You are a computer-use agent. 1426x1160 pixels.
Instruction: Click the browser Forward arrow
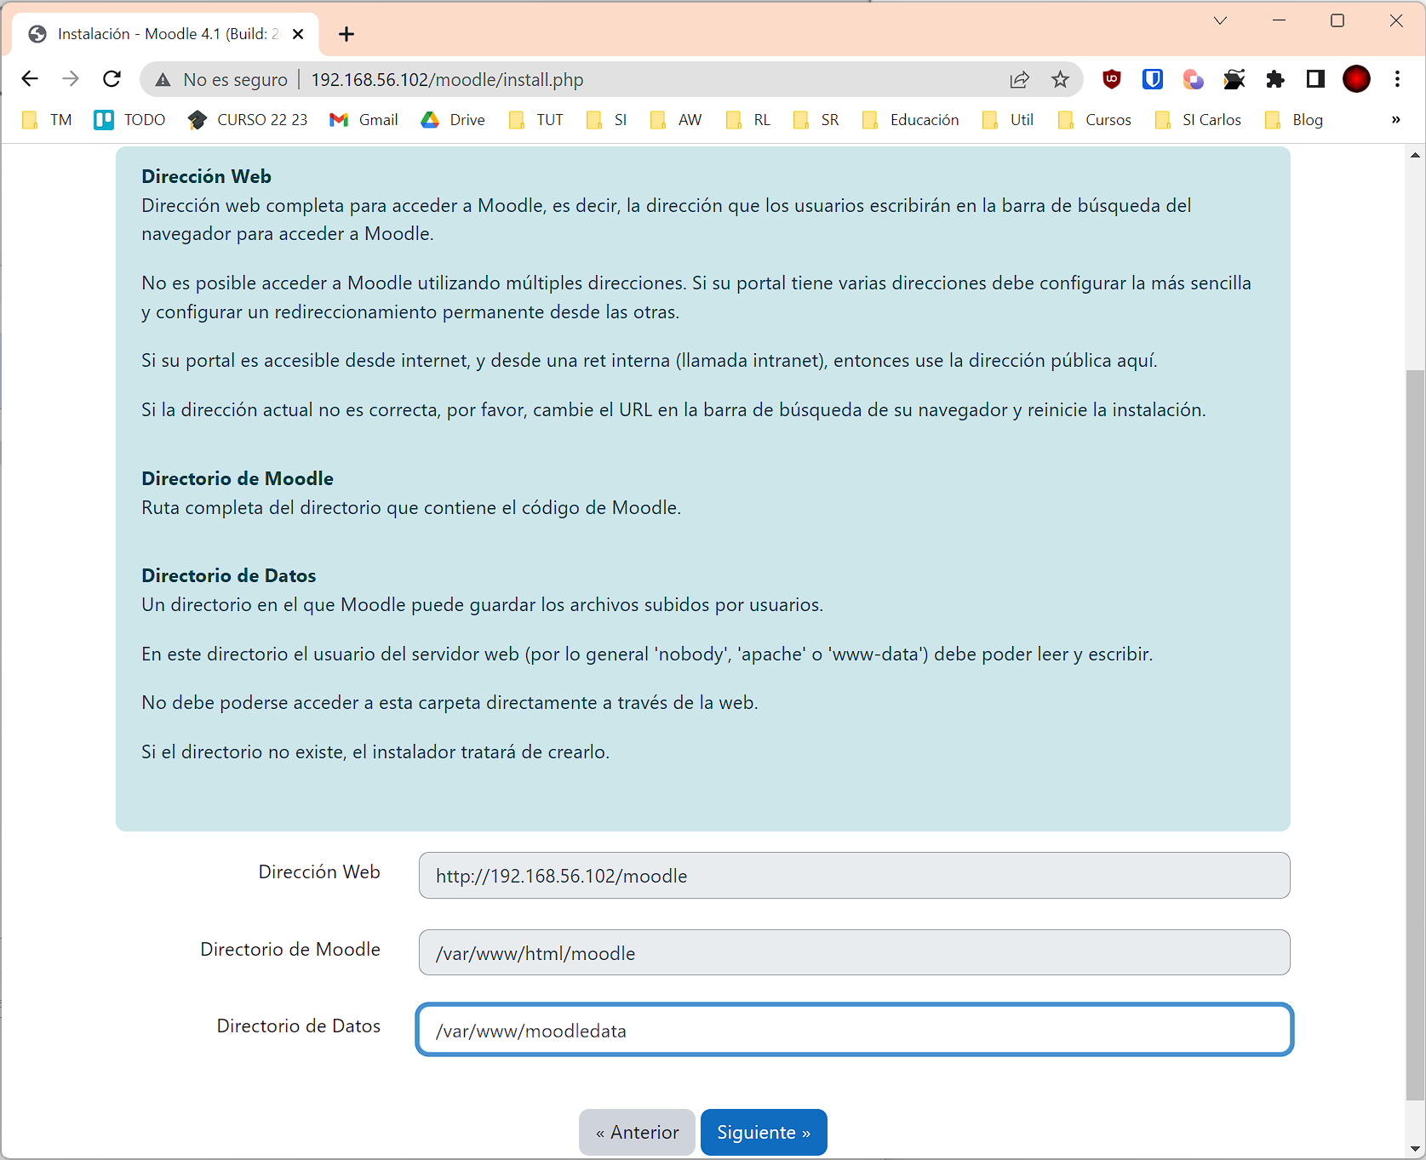click(x=71, y=79)
